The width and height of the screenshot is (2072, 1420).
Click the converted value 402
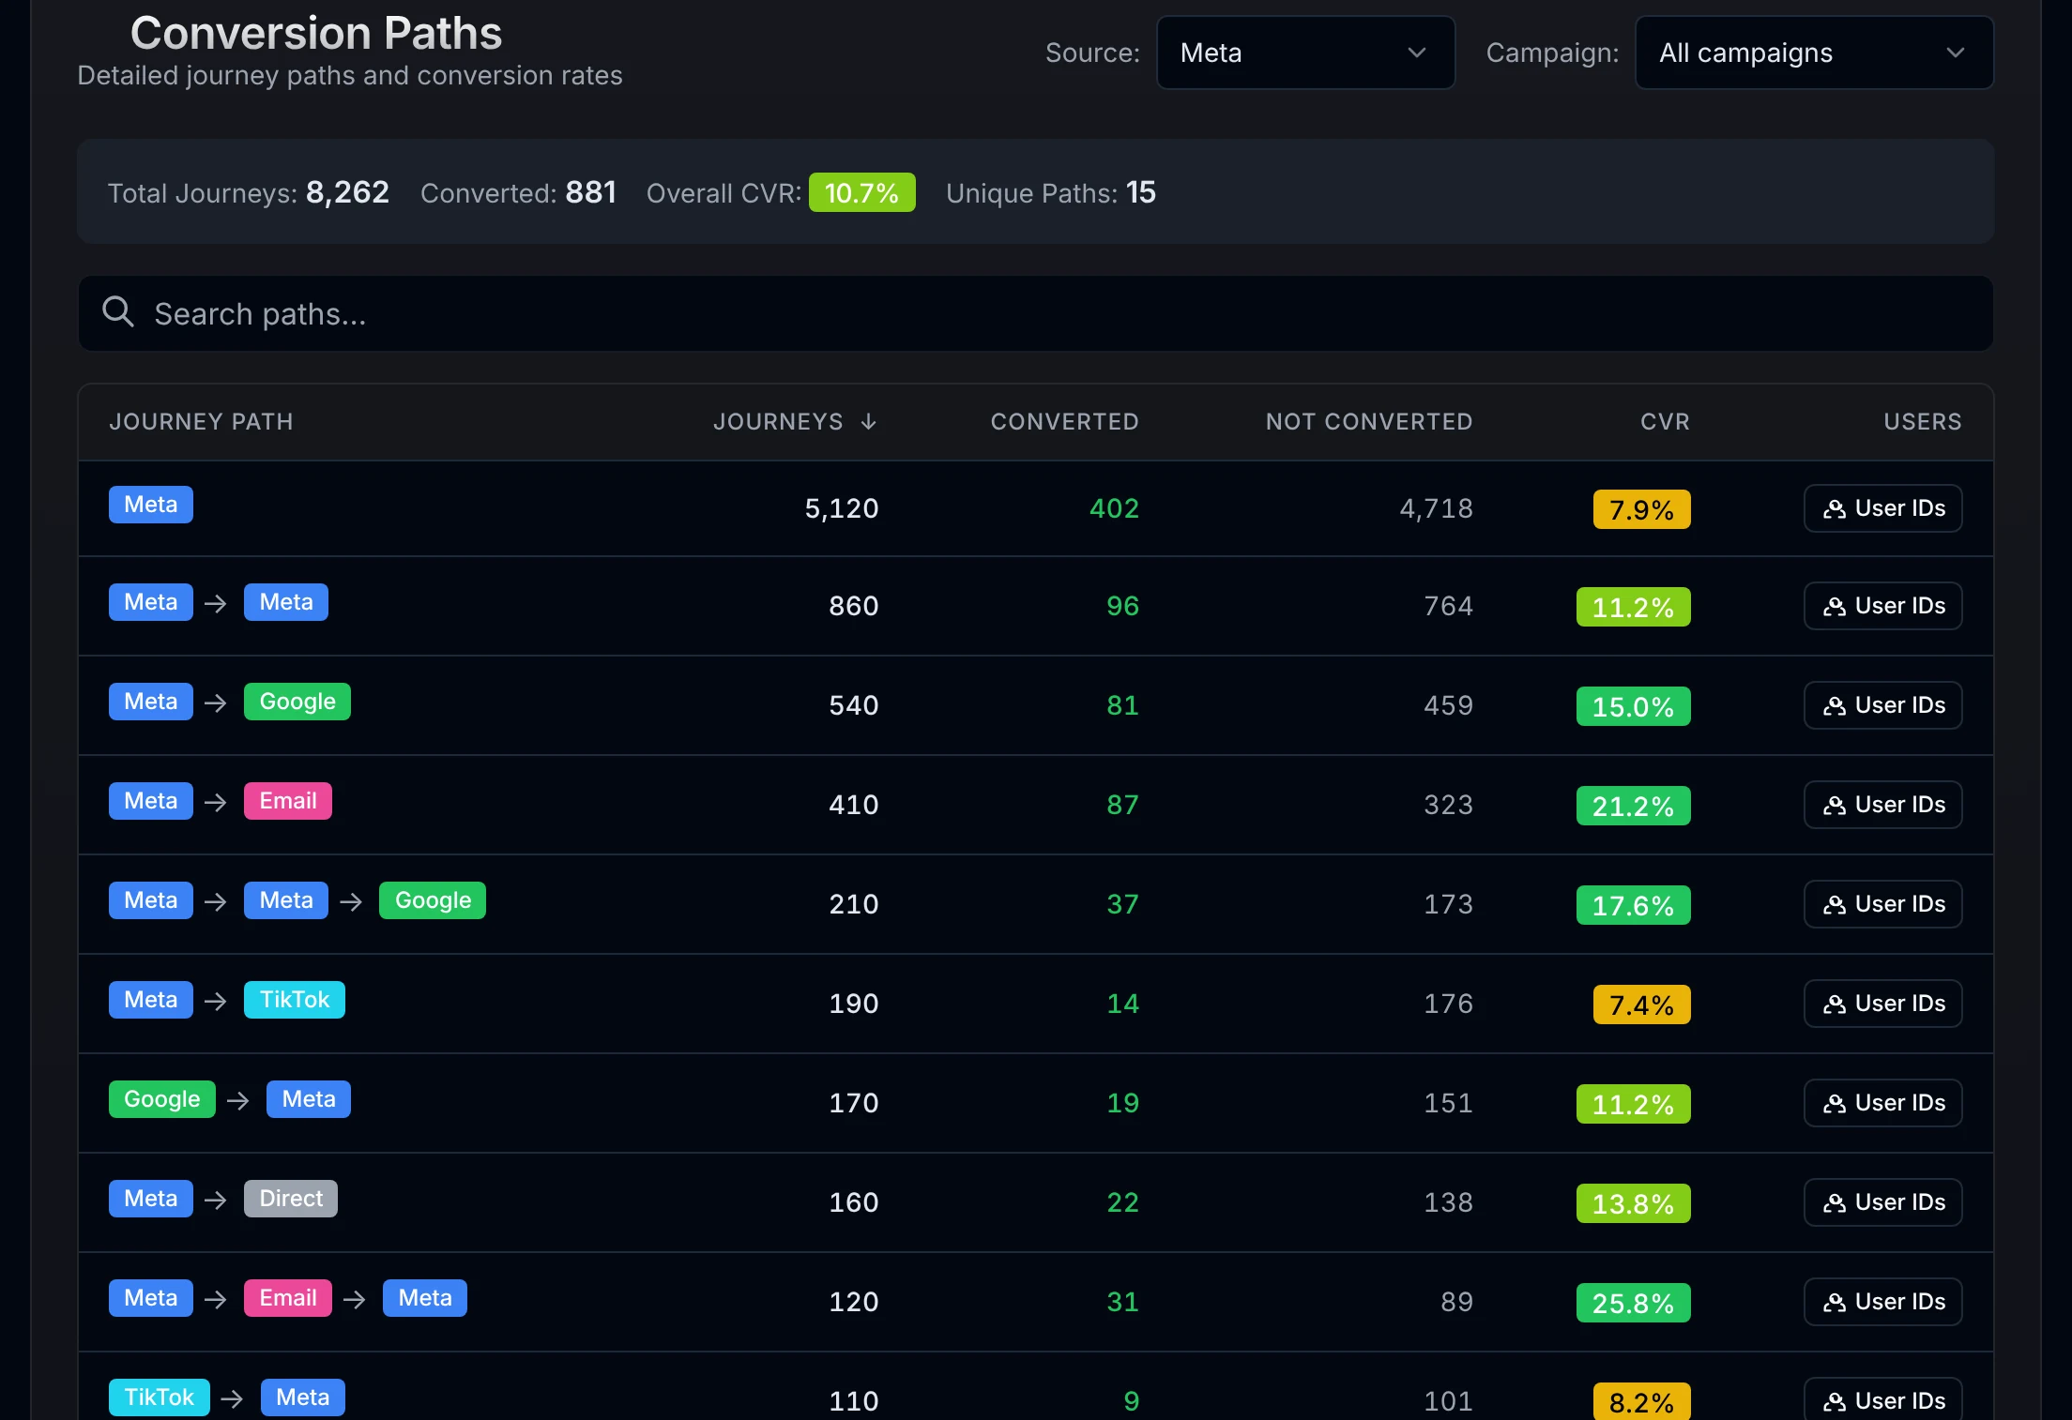[1114, 508]
